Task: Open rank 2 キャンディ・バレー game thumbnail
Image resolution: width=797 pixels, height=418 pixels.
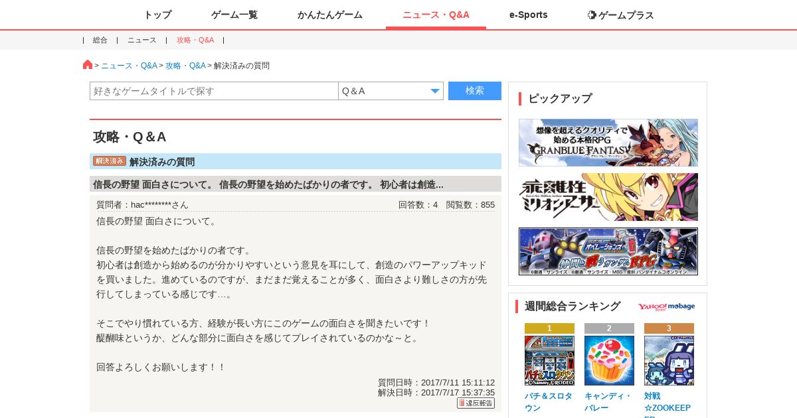Action: (x=609, y=360)
